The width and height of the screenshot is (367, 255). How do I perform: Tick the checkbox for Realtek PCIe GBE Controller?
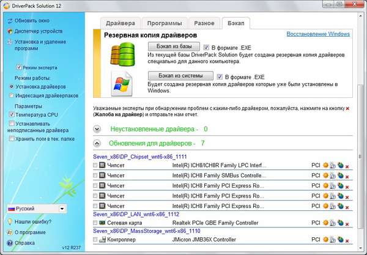[95, 223]
